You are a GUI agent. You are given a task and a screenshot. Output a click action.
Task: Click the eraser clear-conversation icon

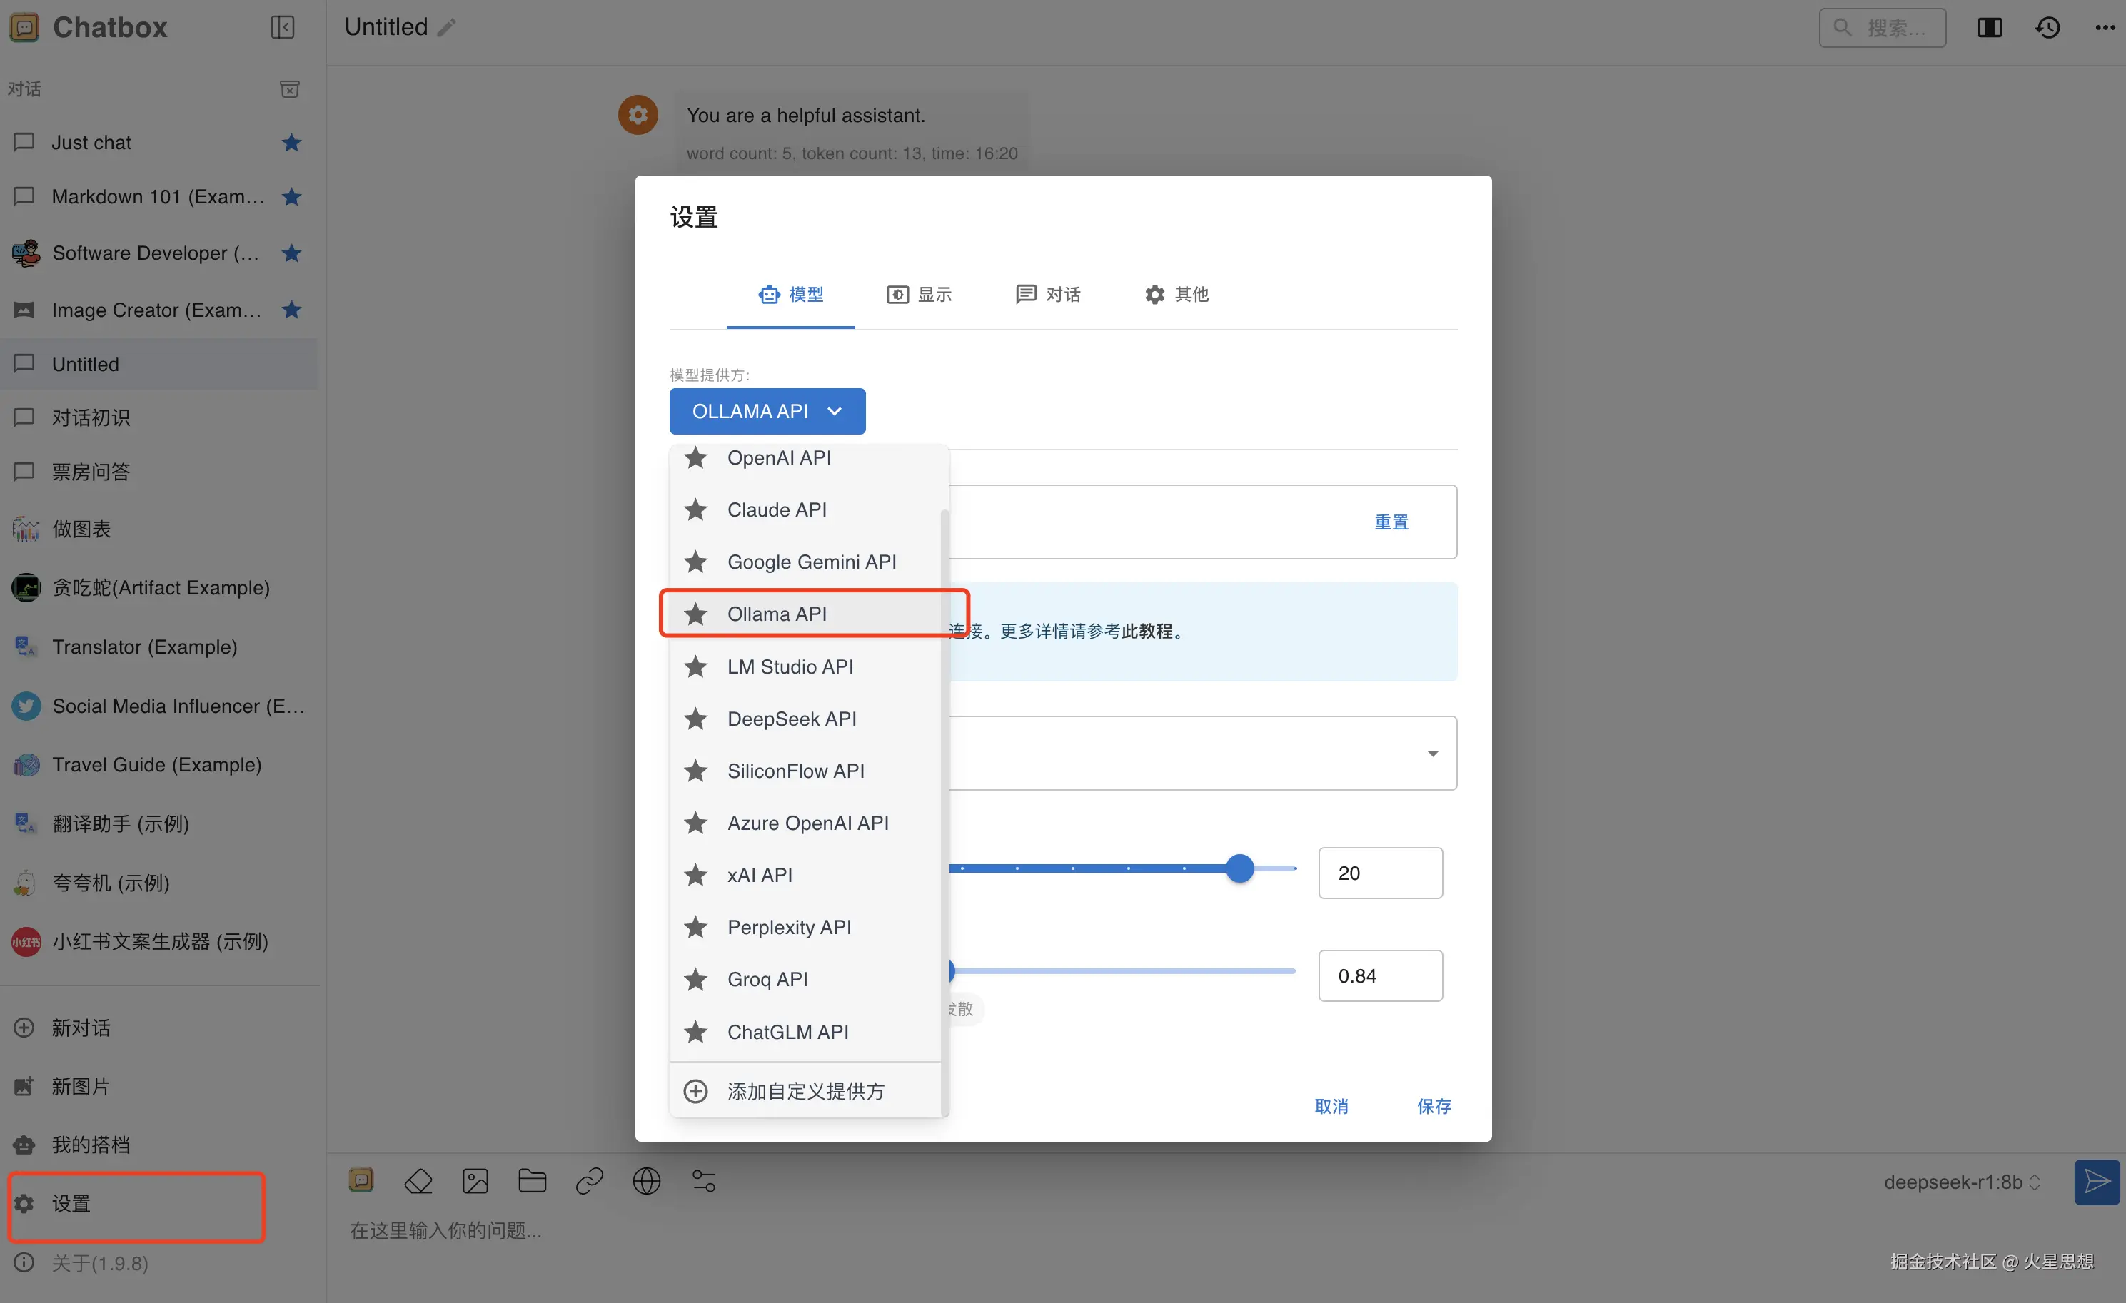point(418,1180)
